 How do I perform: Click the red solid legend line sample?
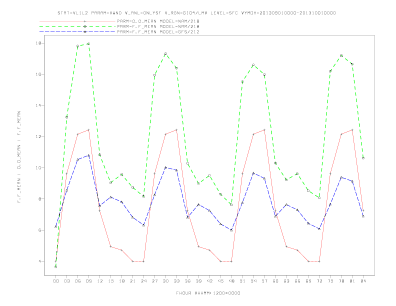click(77, 21)
